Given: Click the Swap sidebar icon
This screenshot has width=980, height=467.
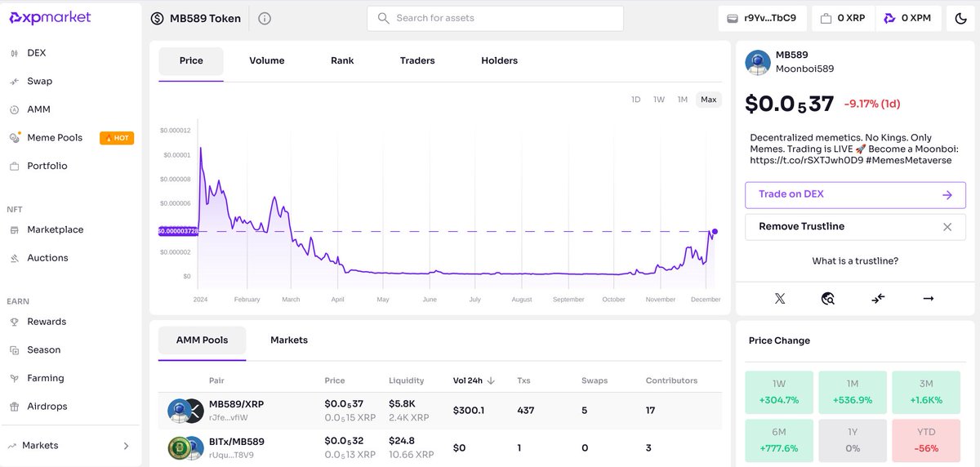Looking at the screenshot, I should pos(14,82).
